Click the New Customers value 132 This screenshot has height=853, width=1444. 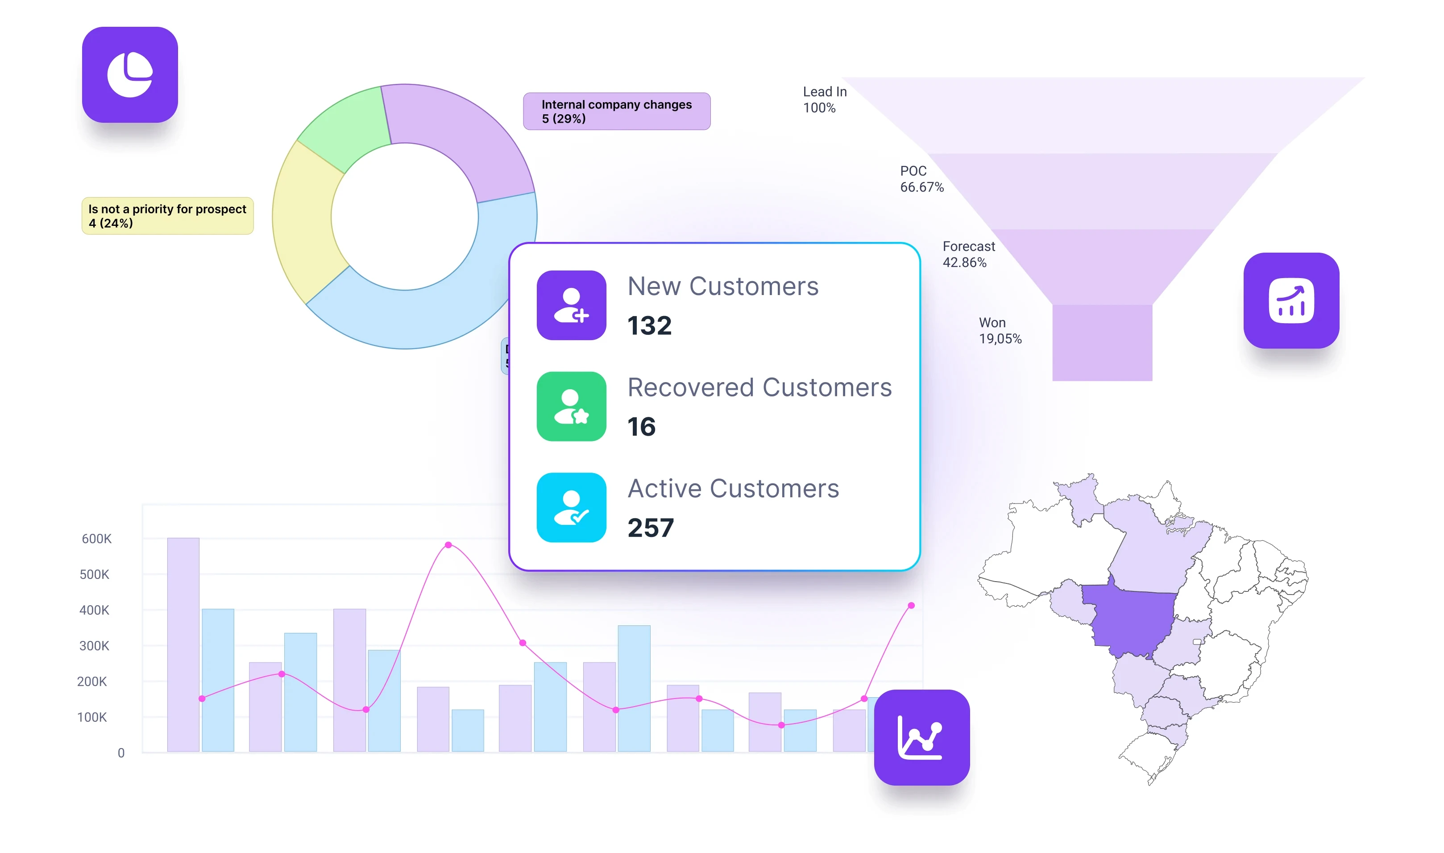pyautogui.click(x=649, y=326)
